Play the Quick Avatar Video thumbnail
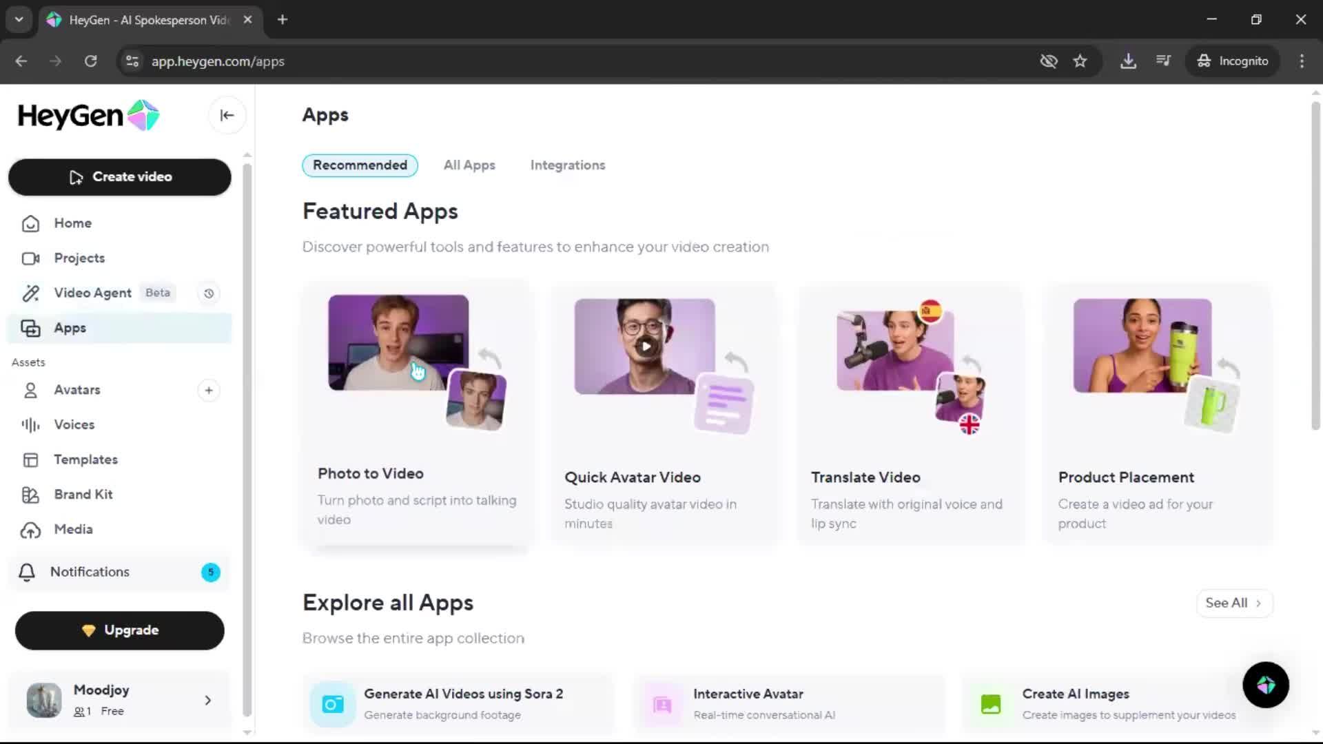The image size is (1323, 744). coord(646,347)
